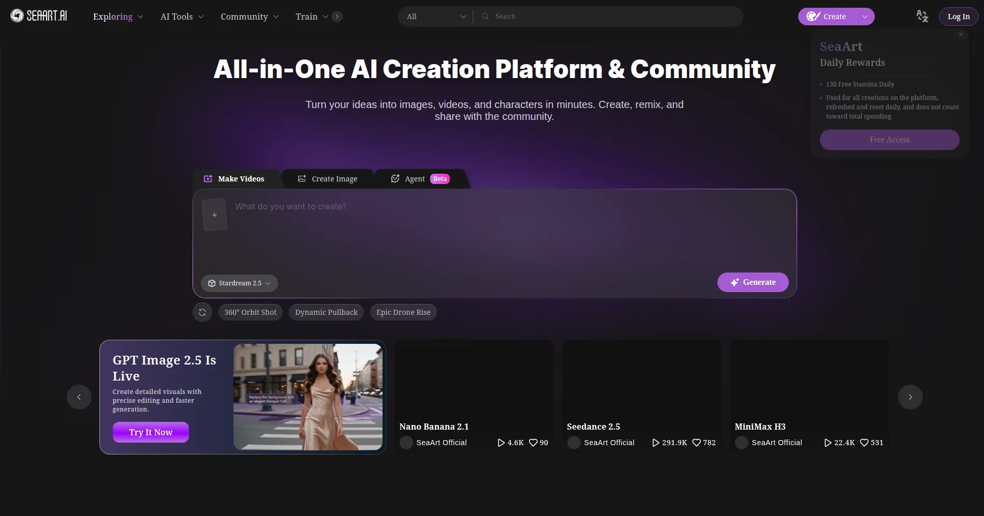984x516 pixels.
Task: Click the nav overflow arrow after Train
Action: 337,17
